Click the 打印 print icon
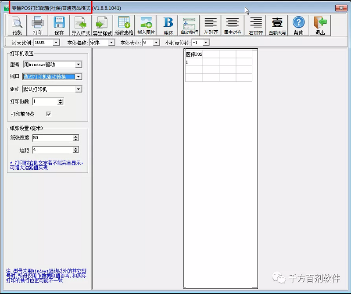Image resolution: width=351 pixels, height=294 pixels. (x=37, y=25)
